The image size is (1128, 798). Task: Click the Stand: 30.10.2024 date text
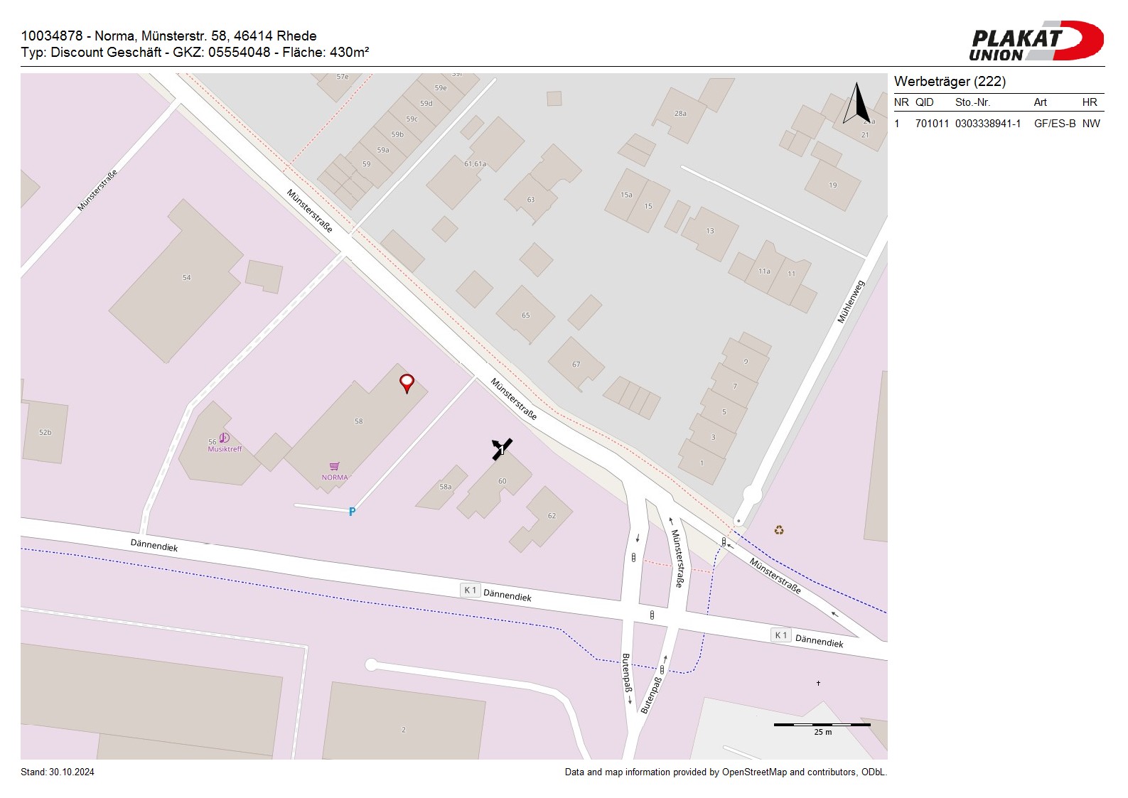[x=58, y=772]
